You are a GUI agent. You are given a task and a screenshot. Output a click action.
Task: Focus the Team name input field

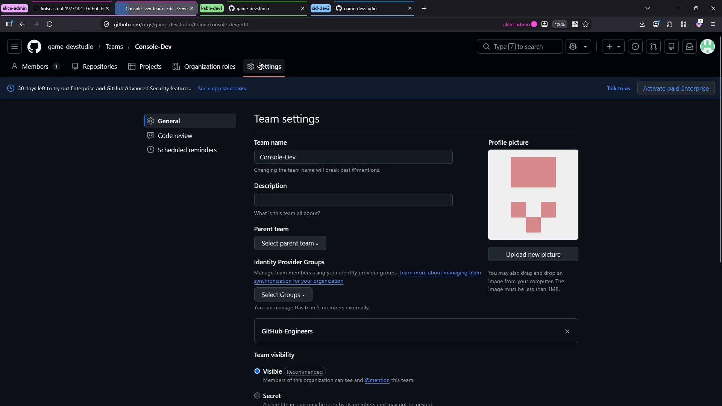[353, 157]
